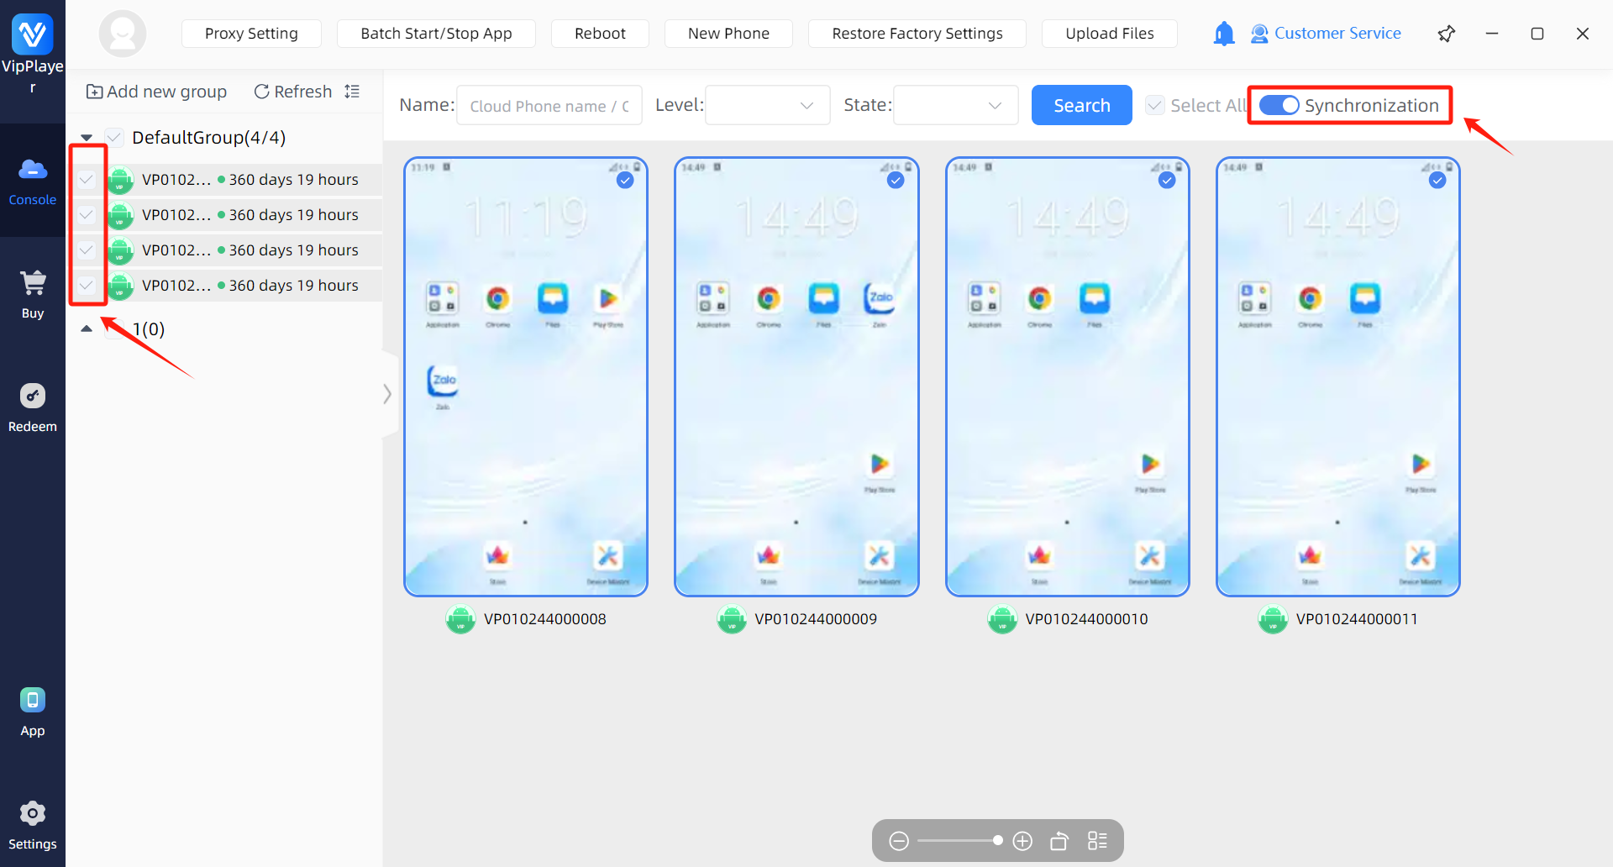The image size is (1613, 867).
Task: Open the Settings tab in sidebar
Action: pos(33,825)
